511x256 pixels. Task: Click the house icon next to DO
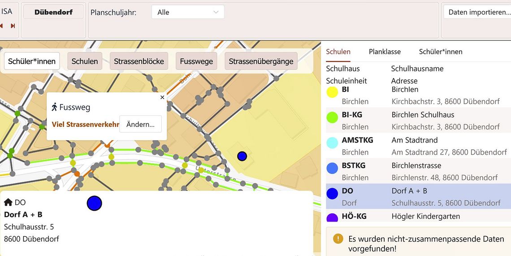click(8, 202)
